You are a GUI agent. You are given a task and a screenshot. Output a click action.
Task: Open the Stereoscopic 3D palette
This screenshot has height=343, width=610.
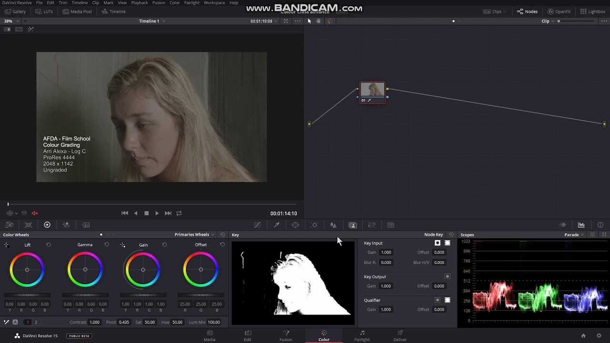click(391, 225)
